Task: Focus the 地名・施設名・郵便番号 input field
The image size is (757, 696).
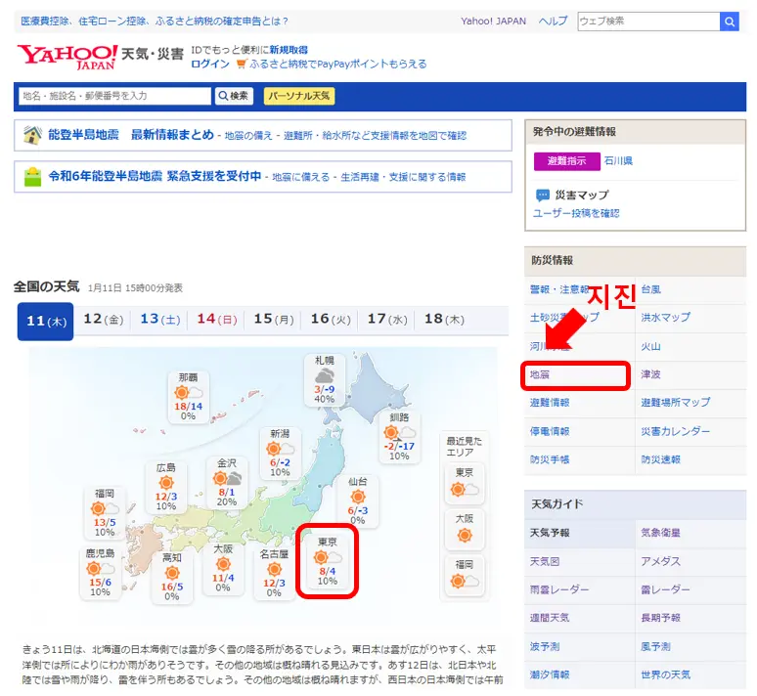Action: click(x=114, y=96)
